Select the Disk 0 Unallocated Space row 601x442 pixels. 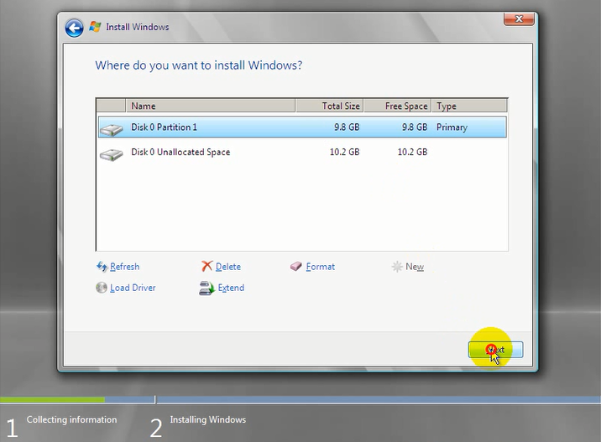point(302,152)
